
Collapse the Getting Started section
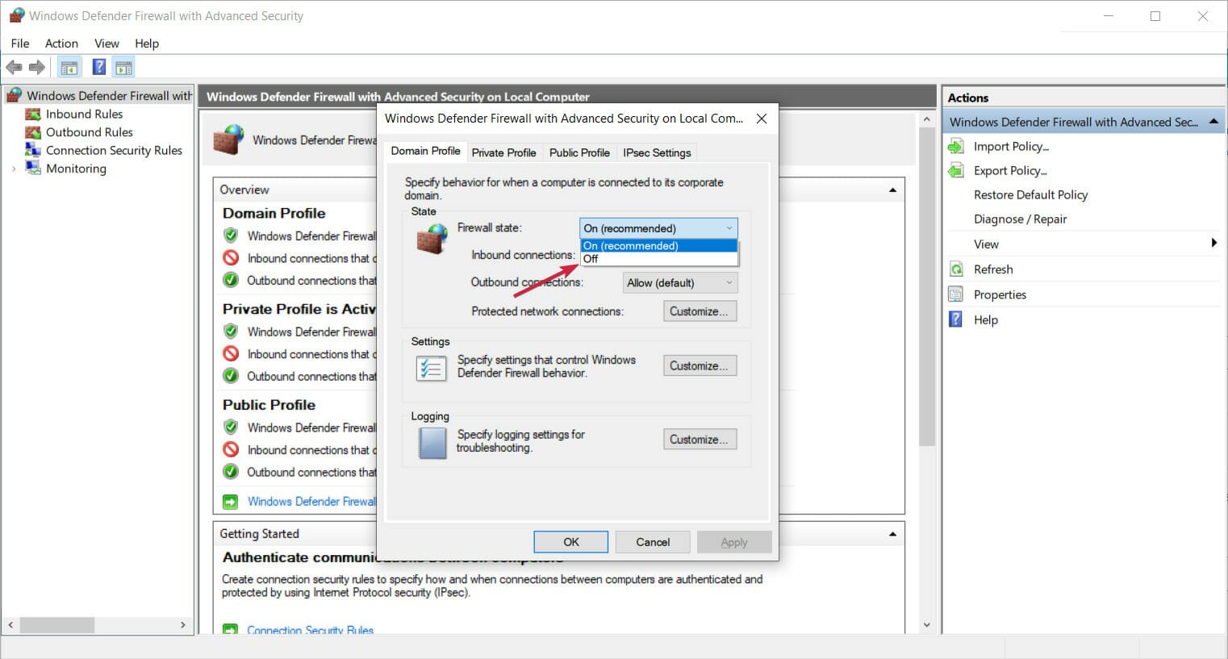[892, 534]
